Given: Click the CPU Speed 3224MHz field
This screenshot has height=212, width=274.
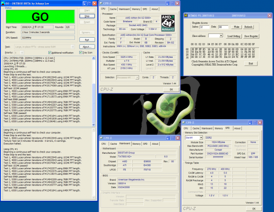Looking at the screenshot, I should coord(48,38).
